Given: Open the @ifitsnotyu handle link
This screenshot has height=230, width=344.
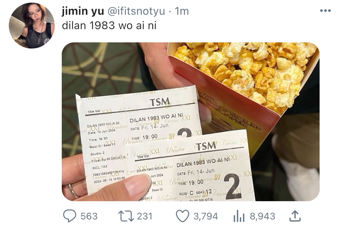Looking at the screenshot, I should (x=136, y=11).
